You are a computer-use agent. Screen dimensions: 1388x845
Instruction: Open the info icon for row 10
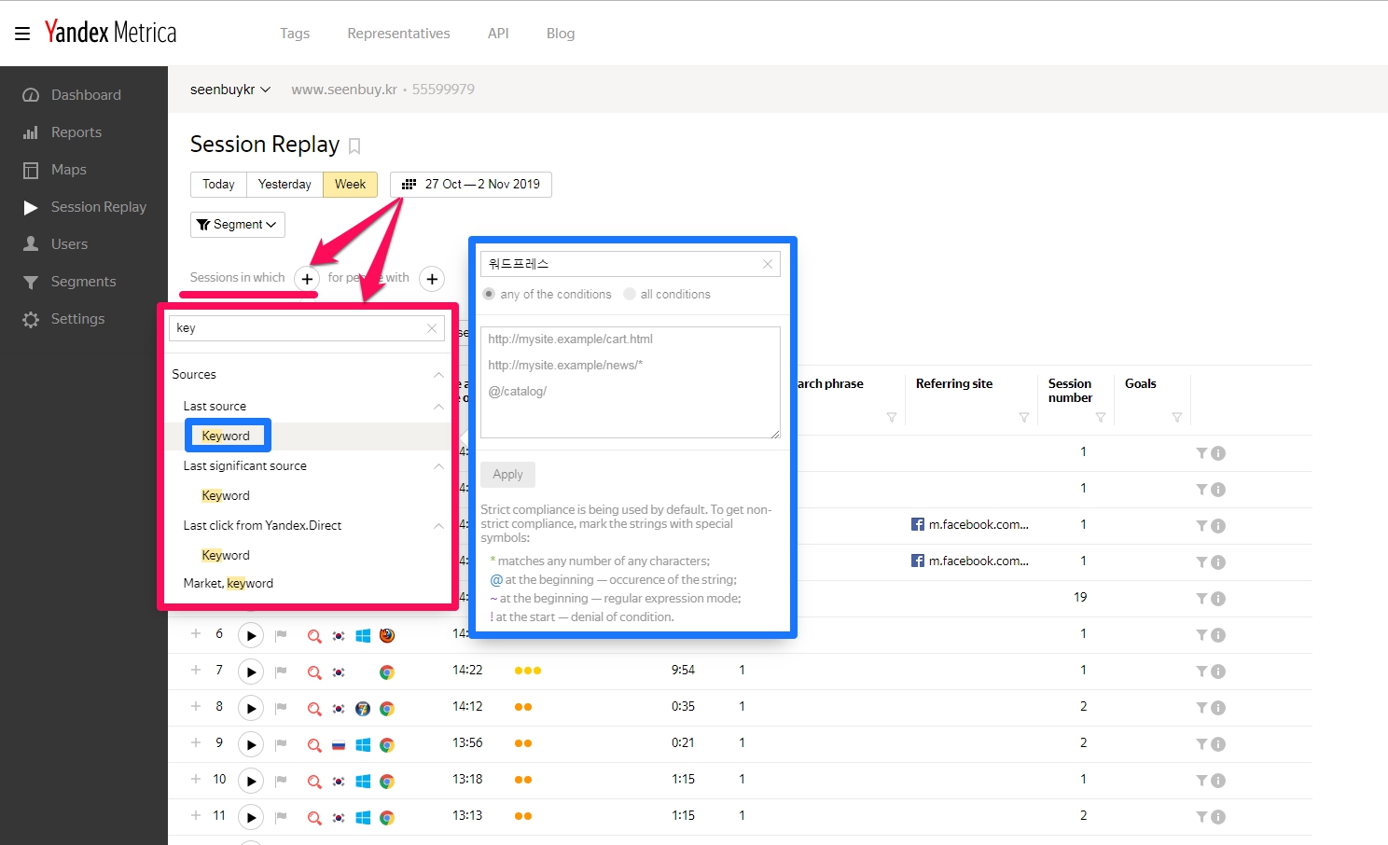point(1218,781)
